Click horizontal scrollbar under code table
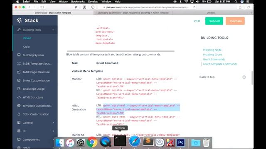Viewport: 266px width, 149px height. [121, 51]
